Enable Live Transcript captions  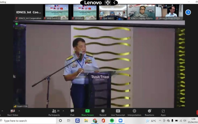pyautogui.click(x=118, y=113)
